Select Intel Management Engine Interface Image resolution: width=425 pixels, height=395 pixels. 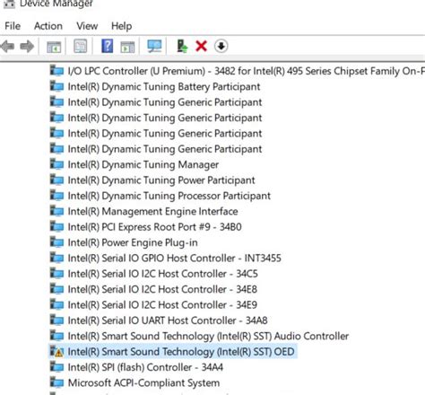coord(152,211)
